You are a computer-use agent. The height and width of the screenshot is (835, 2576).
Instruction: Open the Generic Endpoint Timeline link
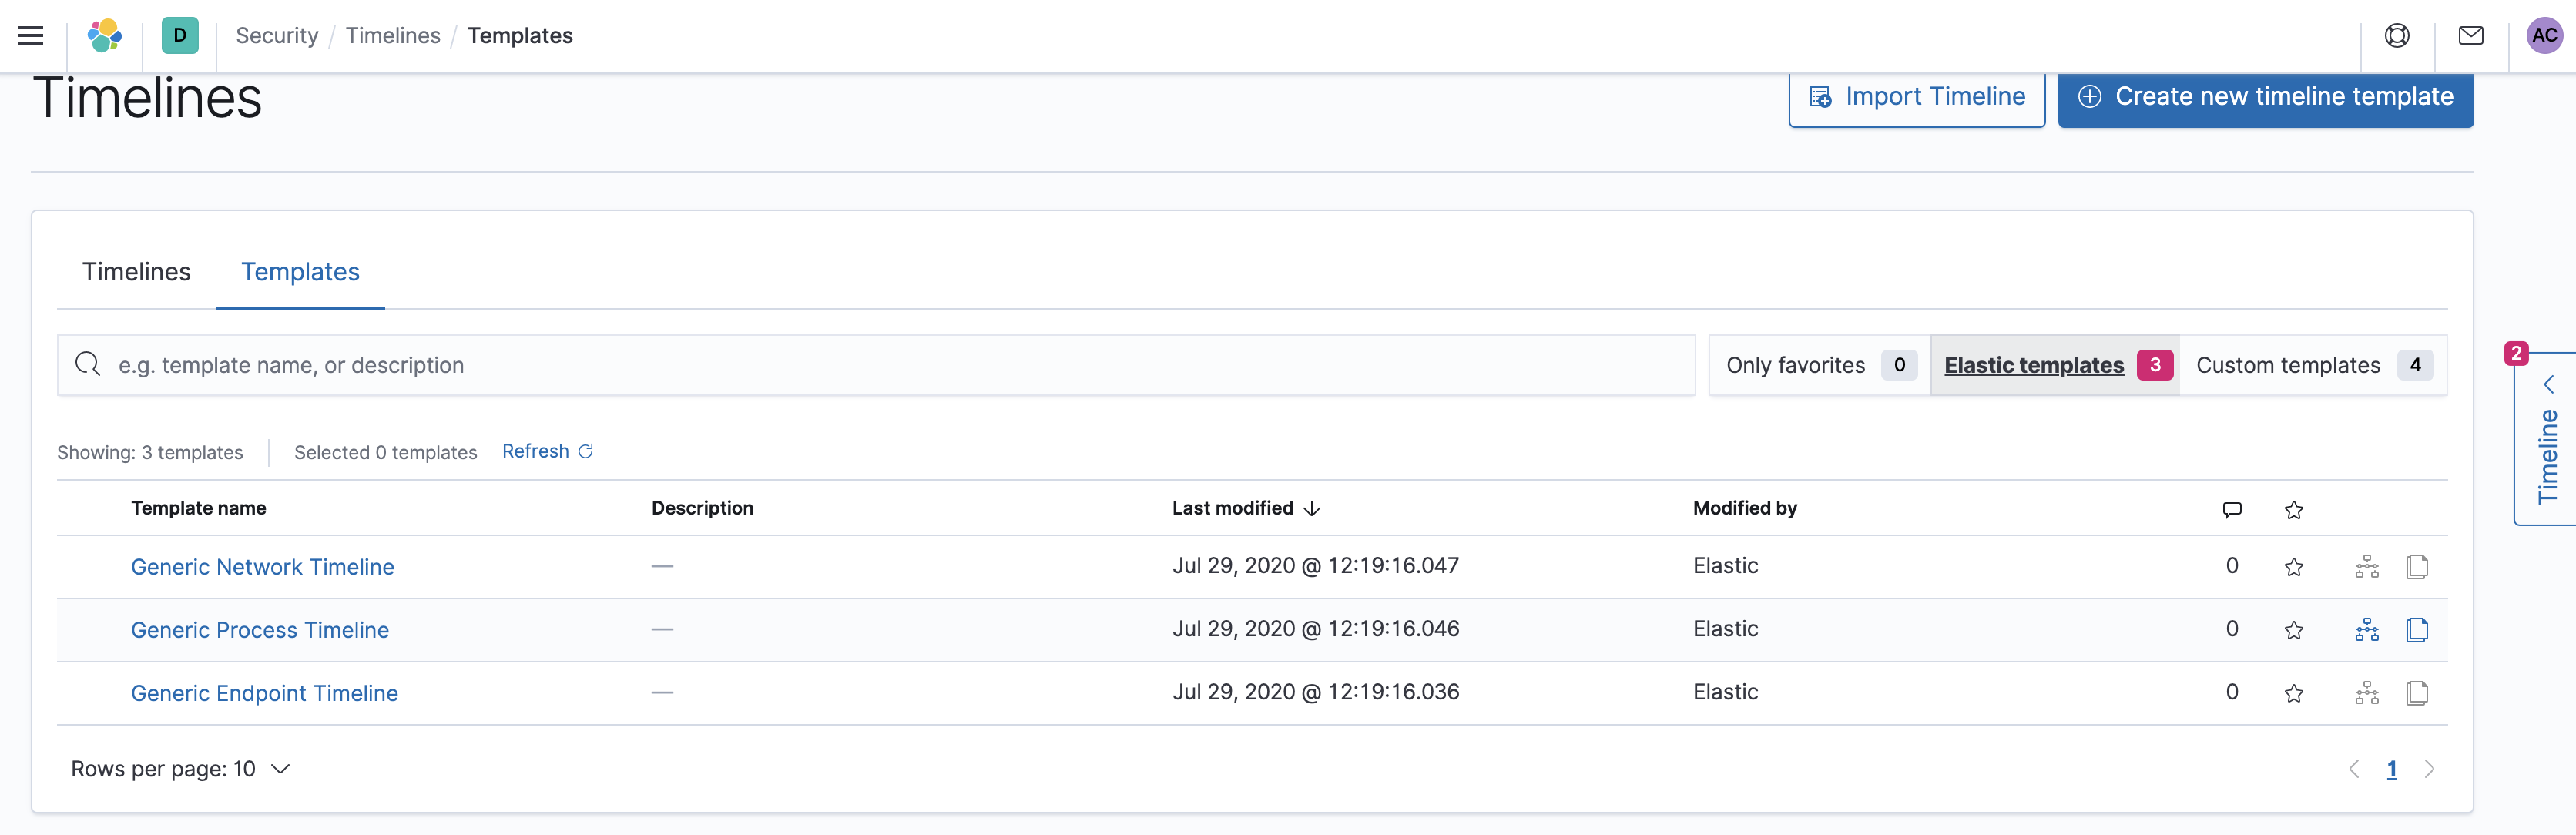[x=264, y=693]
